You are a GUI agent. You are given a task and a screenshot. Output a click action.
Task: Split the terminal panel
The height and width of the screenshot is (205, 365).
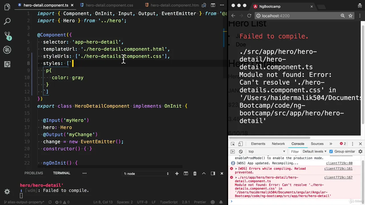pyautogui.click(x=186, y=173)
